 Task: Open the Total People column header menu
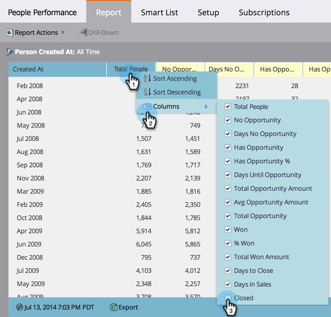(x=131, y=69)
